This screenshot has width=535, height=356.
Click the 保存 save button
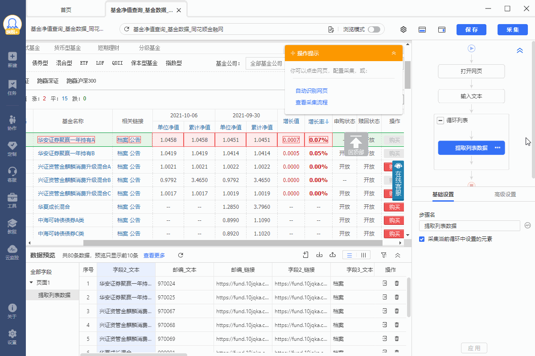[472, 29]
